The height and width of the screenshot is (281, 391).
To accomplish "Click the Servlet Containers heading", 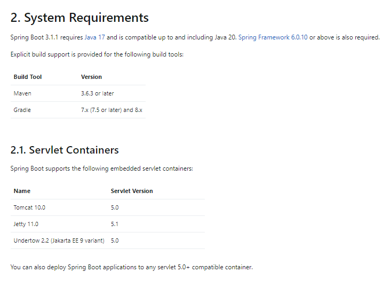I will [65, 150].
